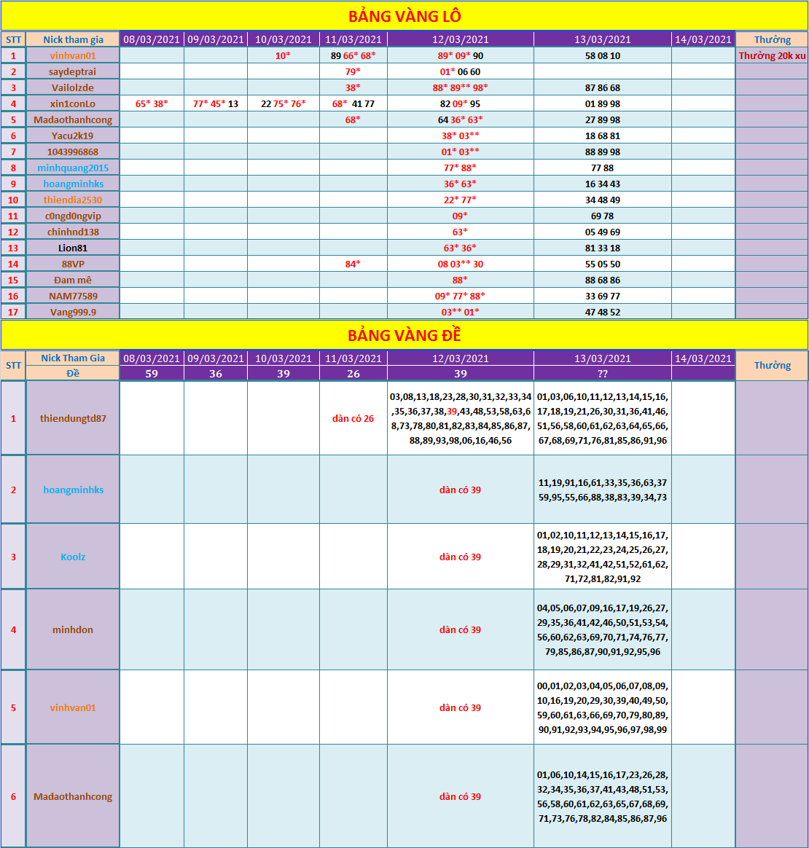This screenshot has width=809, height=848.
Task: Select 'dàn có 39' in the Koolz row
Action: [x=461, y=557]
